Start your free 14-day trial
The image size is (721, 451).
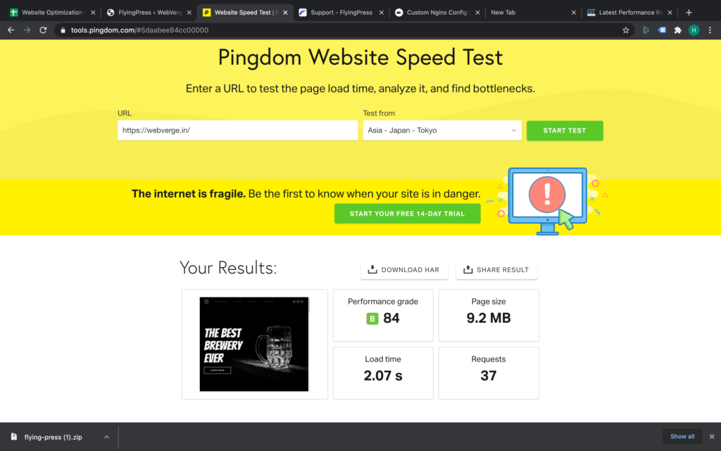click(x=407, y=213)
